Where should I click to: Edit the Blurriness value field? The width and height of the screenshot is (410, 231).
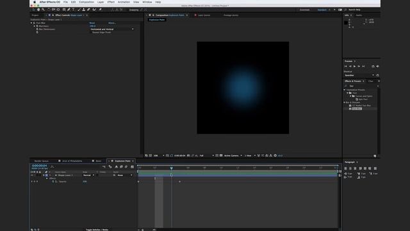point(92,26)
